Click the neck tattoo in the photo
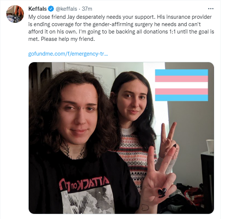229x219 pixels. [72, 151]
